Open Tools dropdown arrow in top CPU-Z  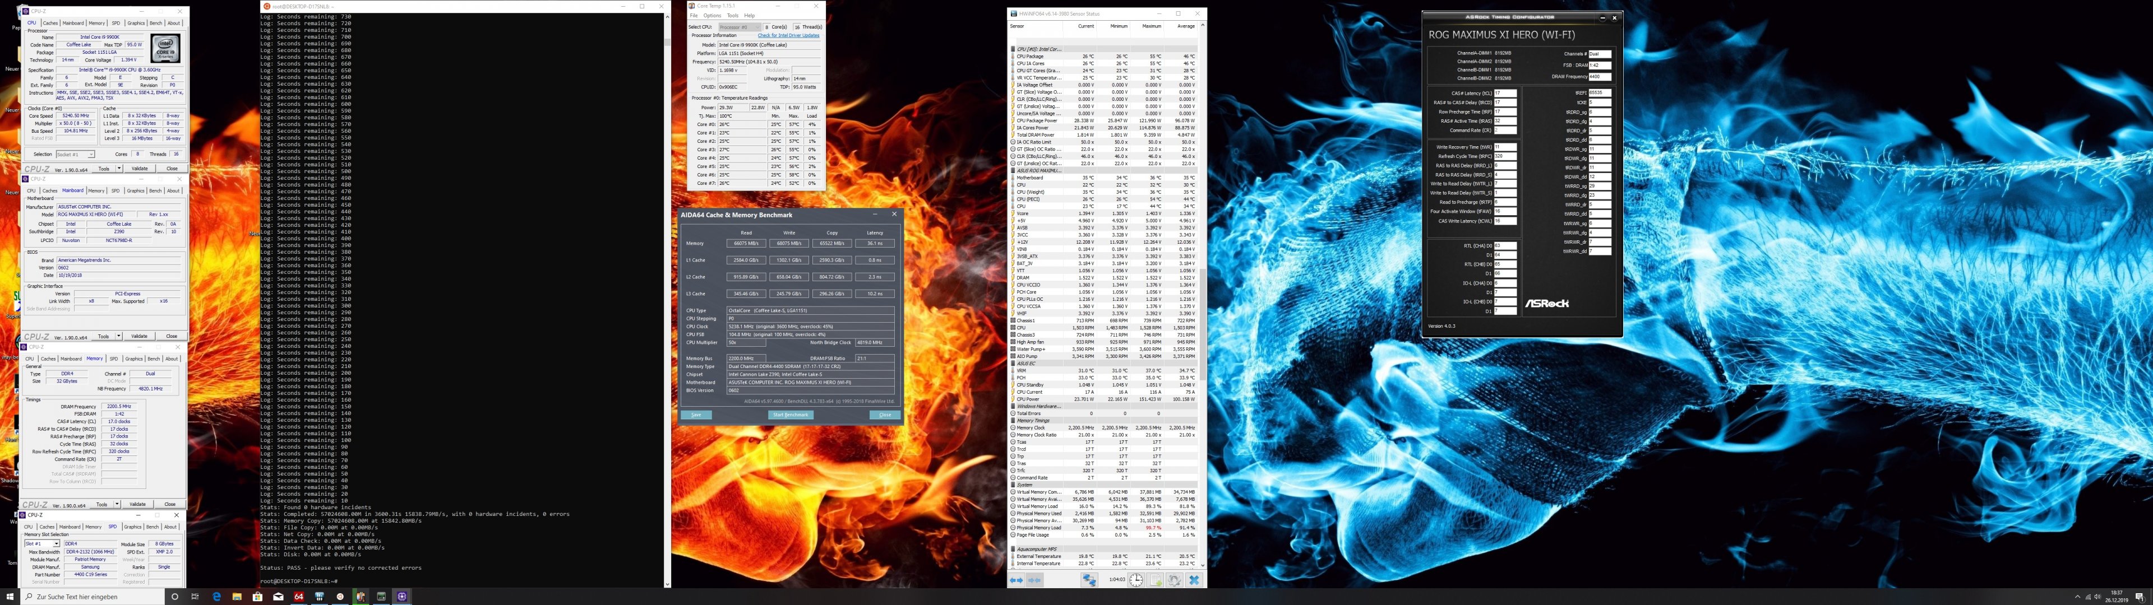(119, 168)
